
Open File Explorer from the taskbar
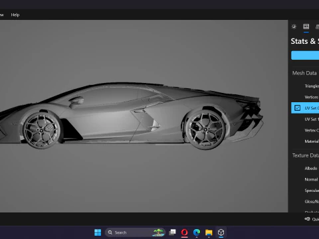(209, 232)
